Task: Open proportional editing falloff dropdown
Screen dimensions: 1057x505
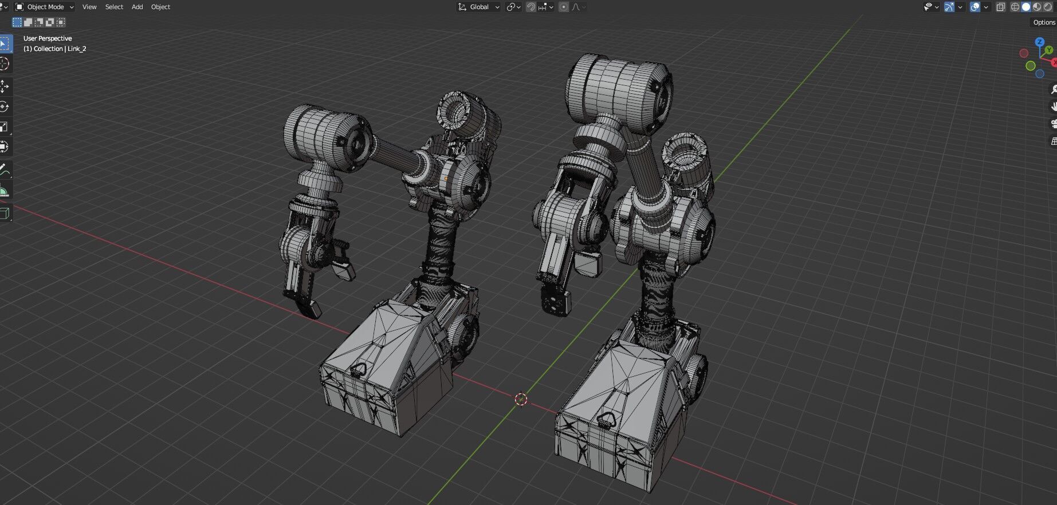Action: 579,7
